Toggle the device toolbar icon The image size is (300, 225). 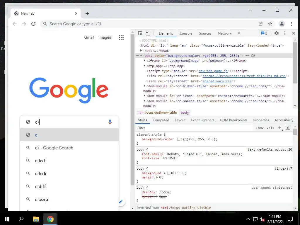(148, 33)
